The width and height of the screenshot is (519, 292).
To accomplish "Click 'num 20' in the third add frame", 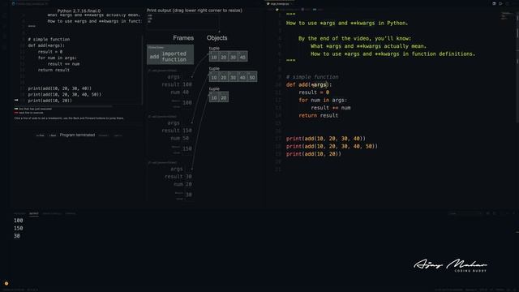I will (x=182, y=184).
